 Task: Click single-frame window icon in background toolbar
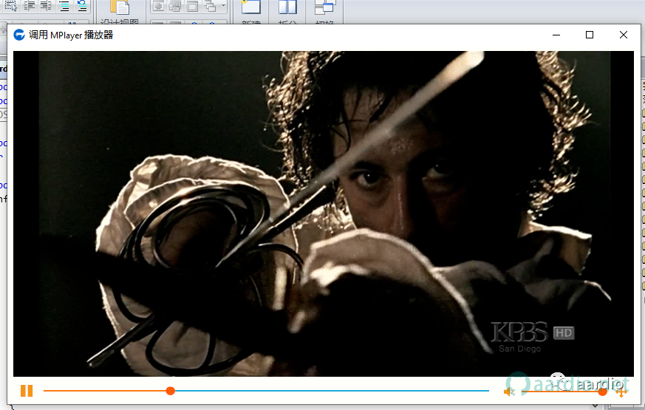[x=192, y=6]
